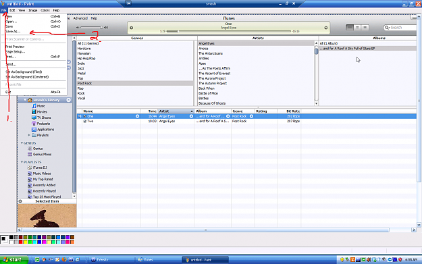The width and height of the screenshot is (422, 264).
Task: Open Genius Mixes in the sidebar
Action: coord(40,155)
